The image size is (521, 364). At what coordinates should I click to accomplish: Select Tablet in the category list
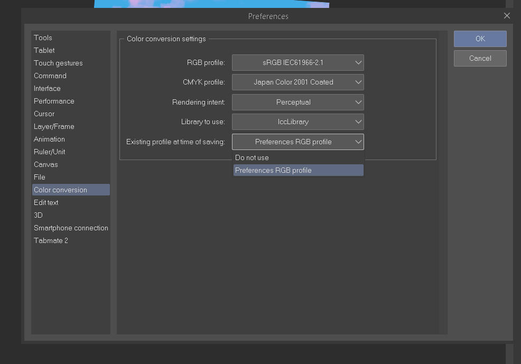pyautogui.click(x=71, y=51)
